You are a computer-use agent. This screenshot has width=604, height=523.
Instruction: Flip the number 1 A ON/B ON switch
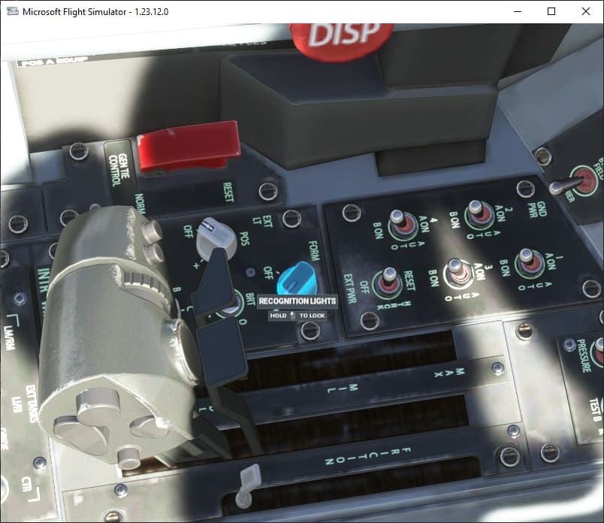pos(530,262)
